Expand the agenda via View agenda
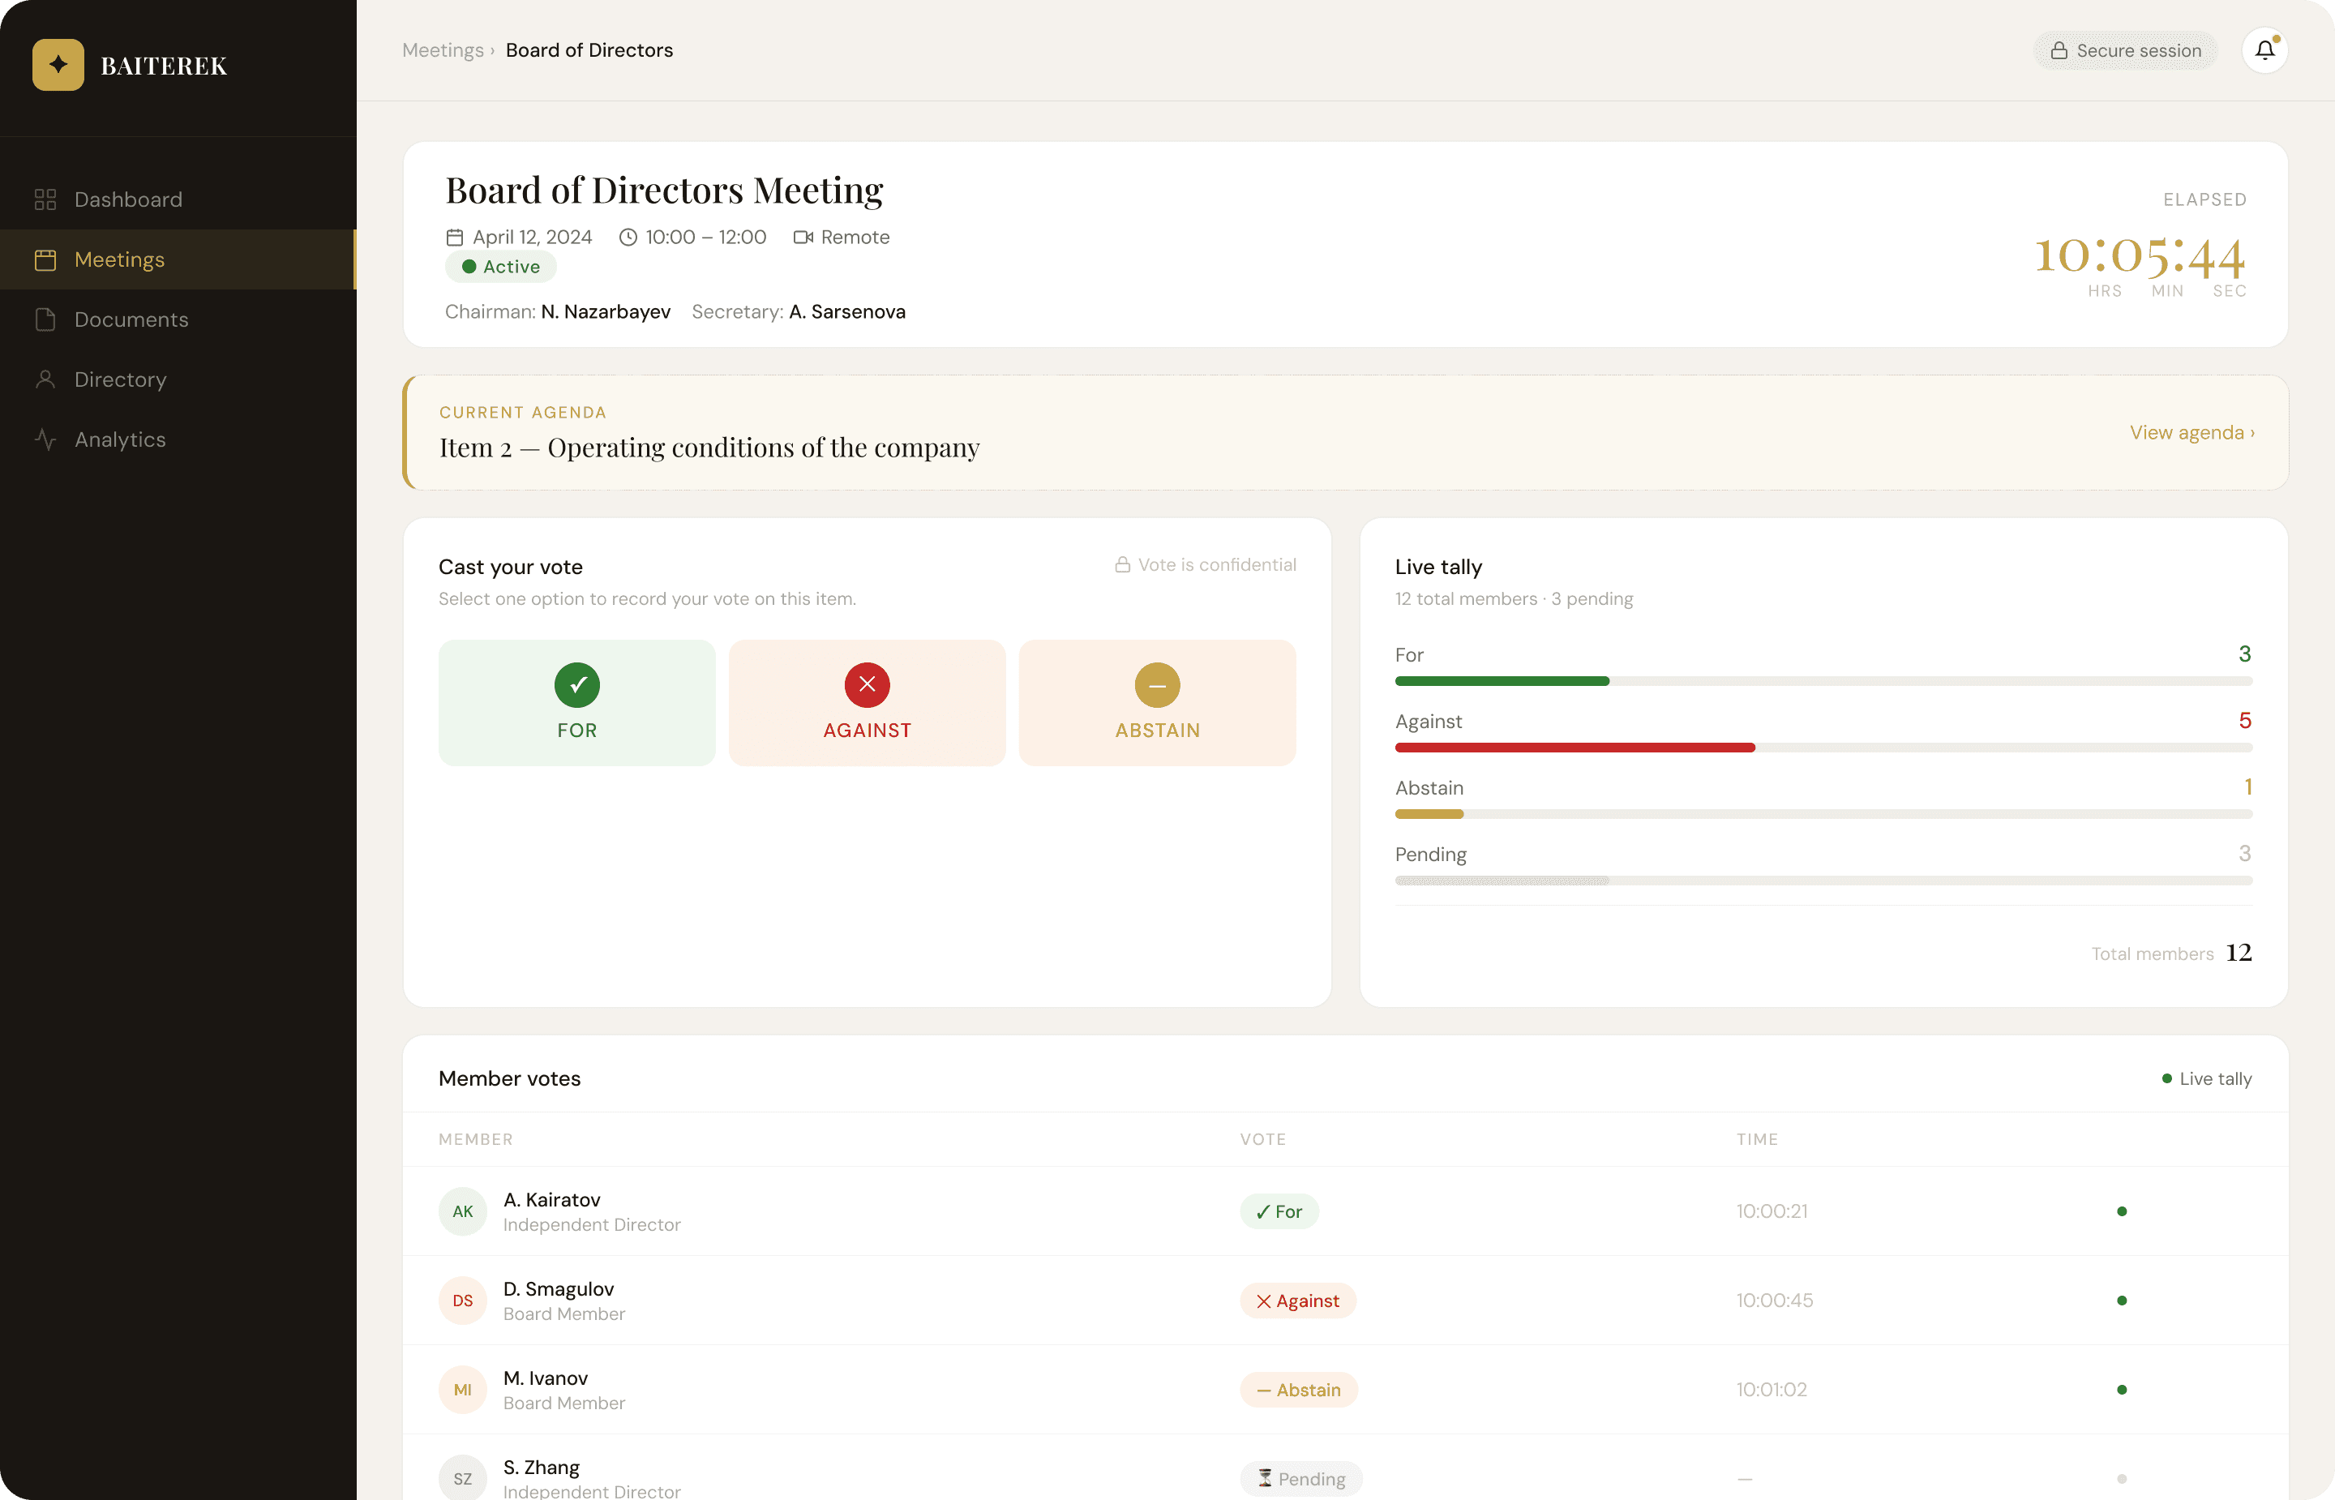 [2191, 432]
